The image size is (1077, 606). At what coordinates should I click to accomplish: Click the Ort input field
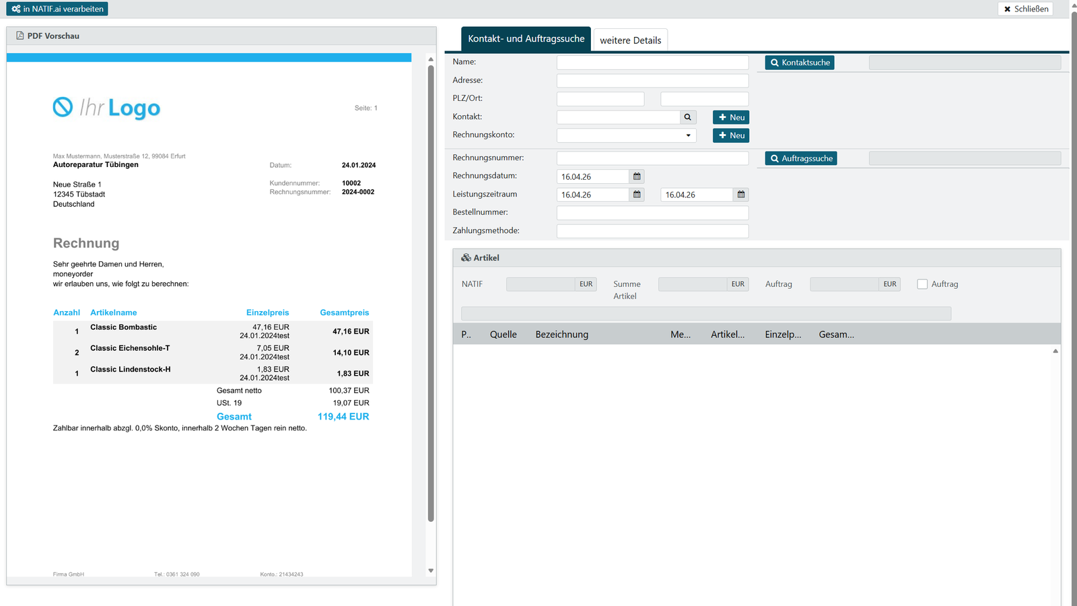(x=705, y=99)
